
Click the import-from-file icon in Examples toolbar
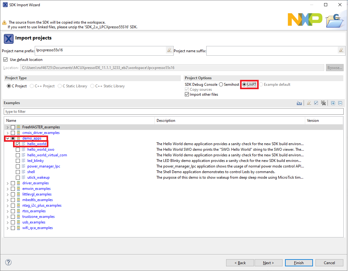(299, 103)
